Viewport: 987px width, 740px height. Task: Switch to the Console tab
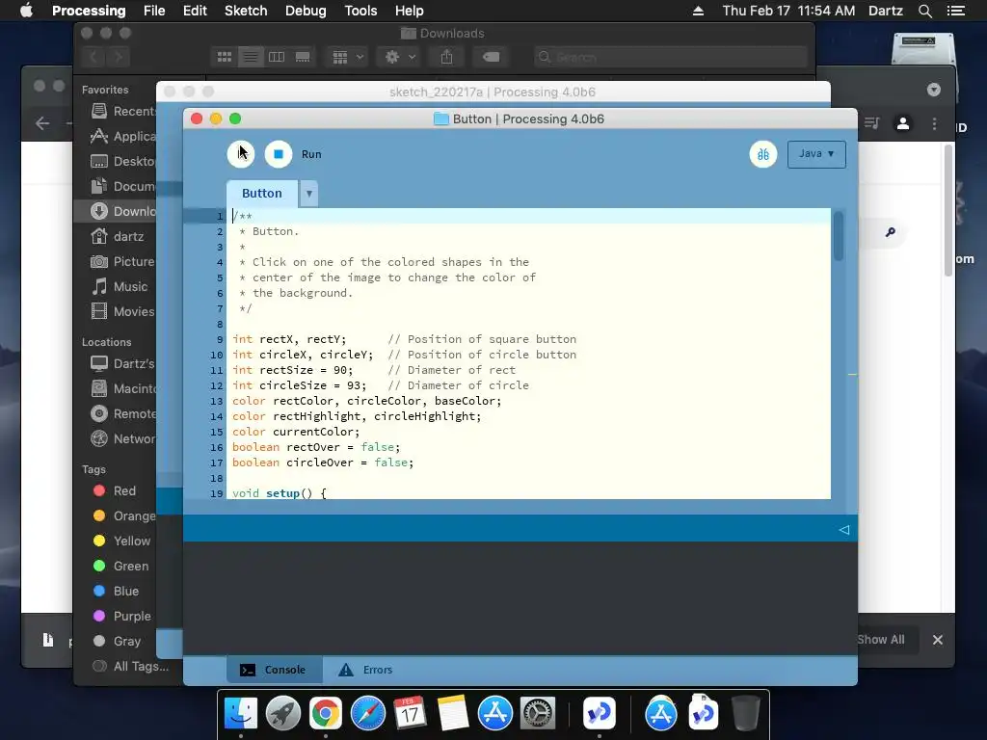[275, 670]
